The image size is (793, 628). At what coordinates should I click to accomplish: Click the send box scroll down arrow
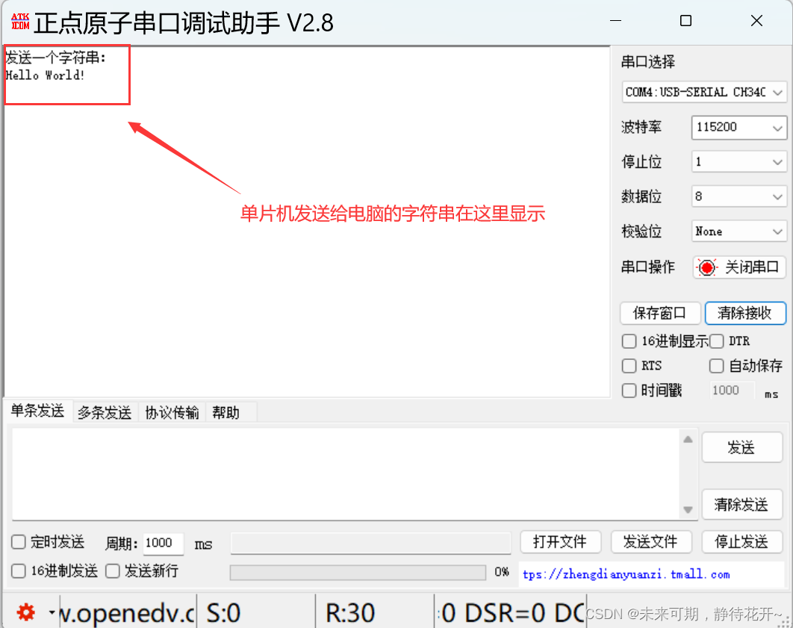coord(688,509)
